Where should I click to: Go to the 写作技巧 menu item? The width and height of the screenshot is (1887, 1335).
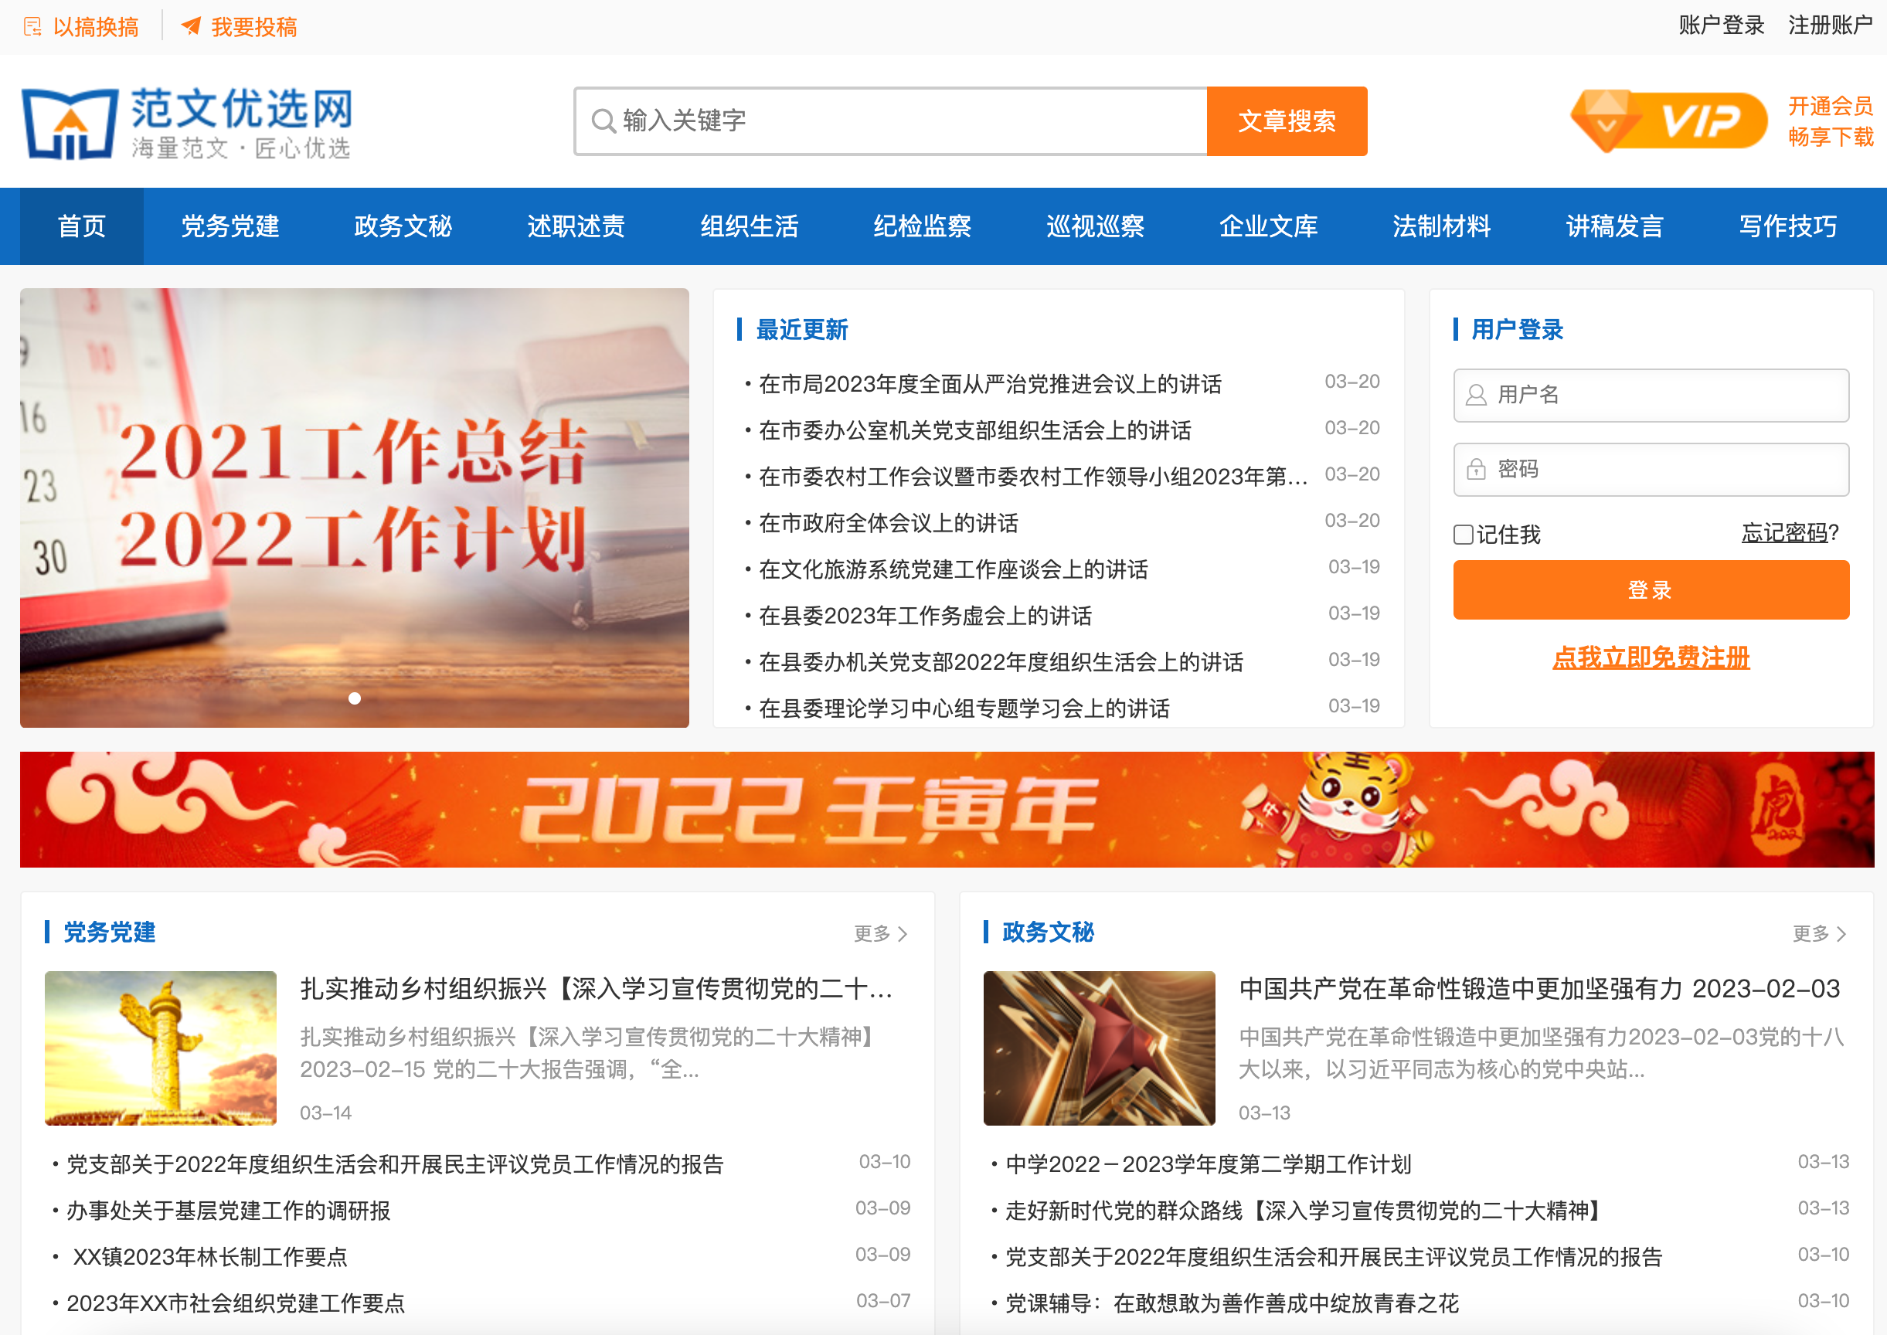click(x=1787, y=226)
